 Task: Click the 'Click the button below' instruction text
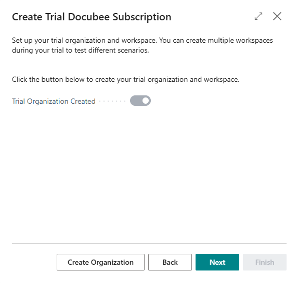(126, 79)
